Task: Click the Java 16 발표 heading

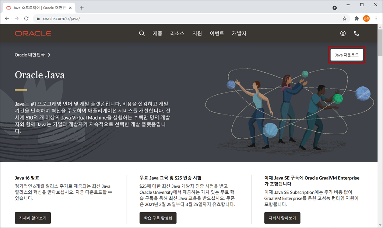Action: coord(27,178)
